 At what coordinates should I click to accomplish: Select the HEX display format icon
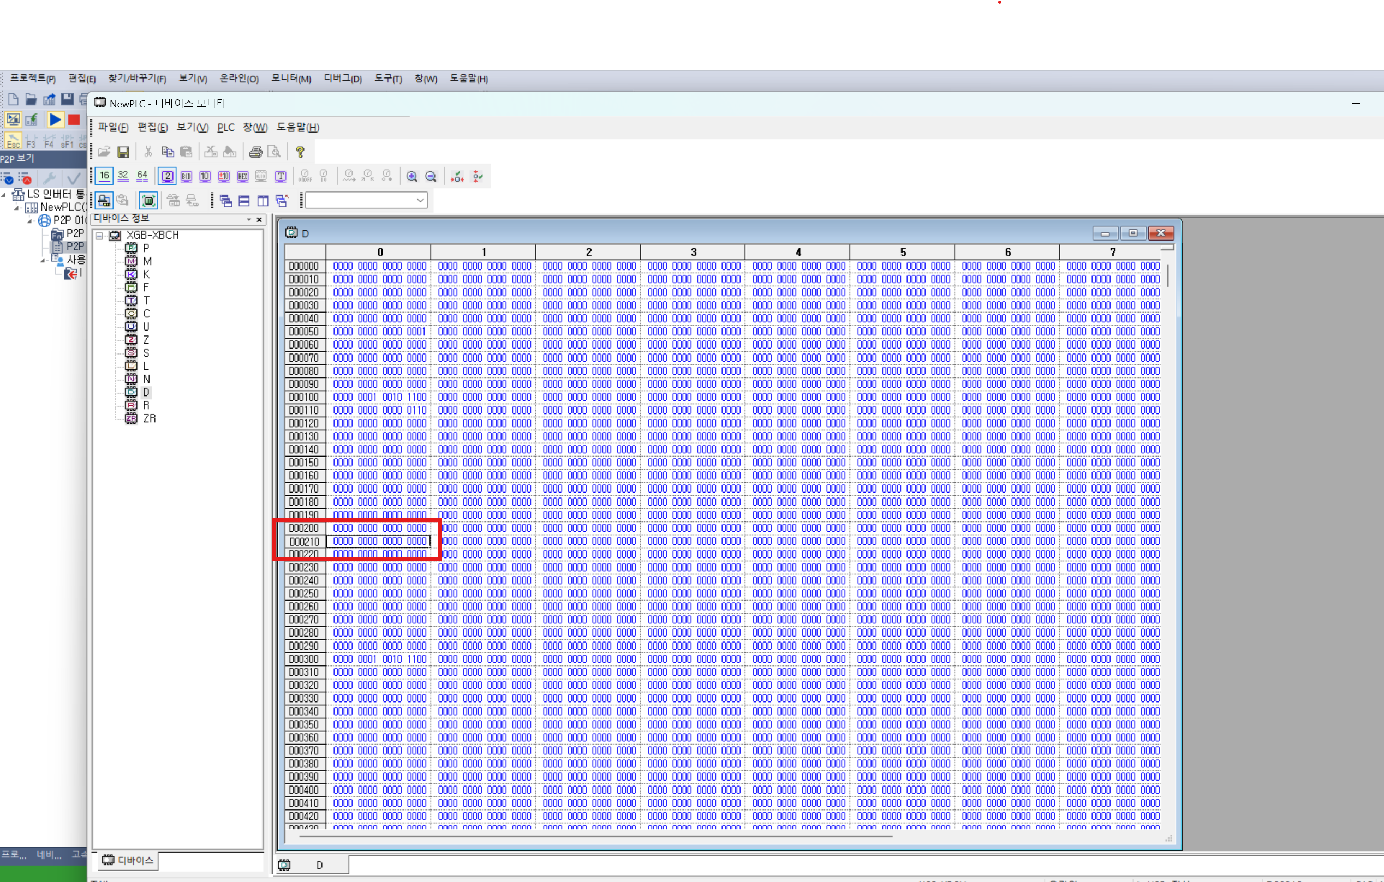click(x=242, y=176)
